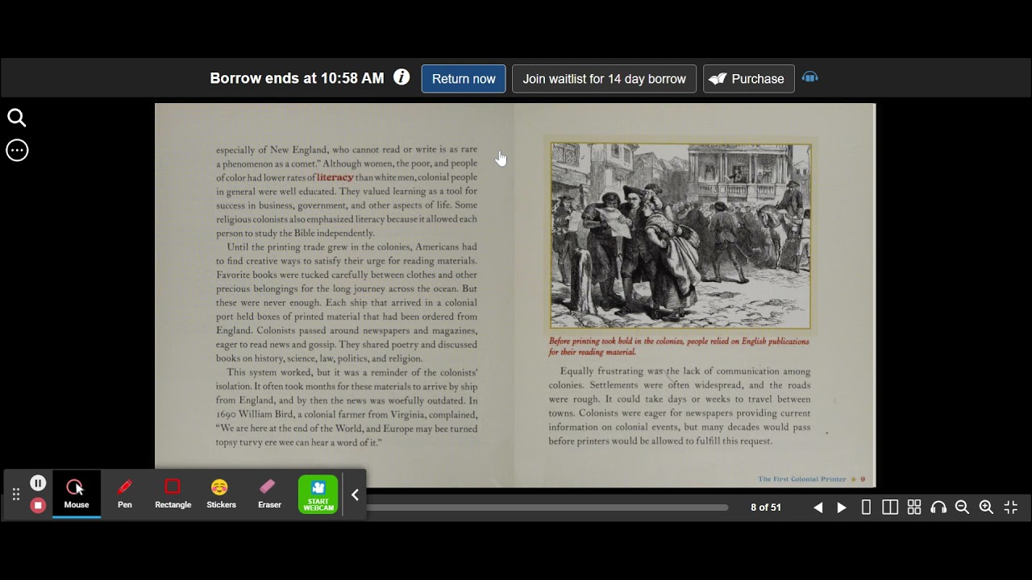1032x580 pixels.
Task: Click the '8 of 51' page indicator
Action: pos(766,507)
